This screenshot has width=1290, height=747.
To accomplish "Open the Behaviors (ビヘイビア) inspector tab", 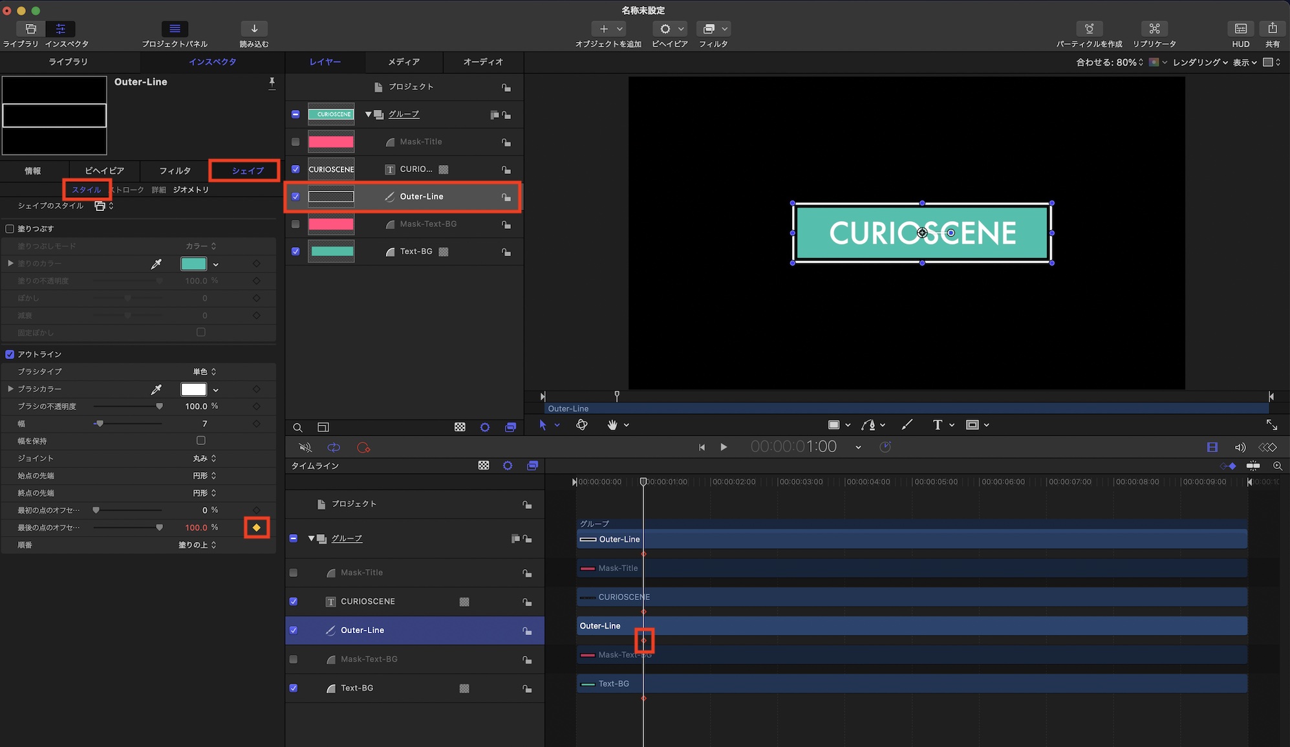I will click(104, 171).
